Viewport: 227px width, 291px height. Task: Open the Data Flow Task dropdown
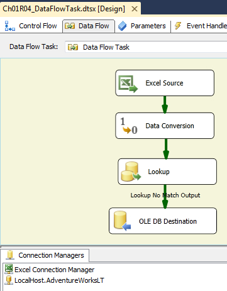pyautogui.click(x=146, y=47)
